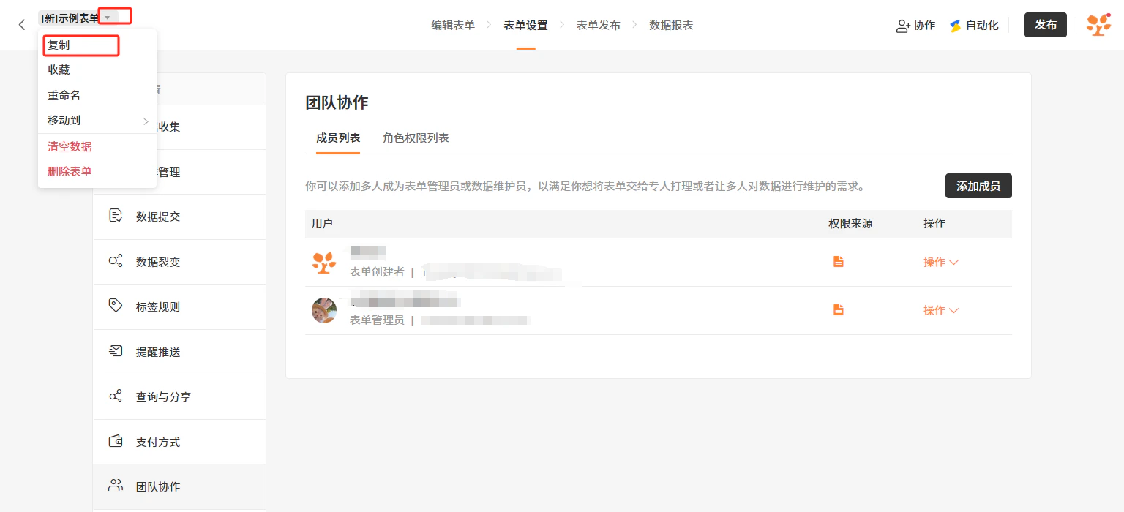Click the 数据提交 sidebar icon
Screen dimensions: 1124x512
(x=116, y=216)
